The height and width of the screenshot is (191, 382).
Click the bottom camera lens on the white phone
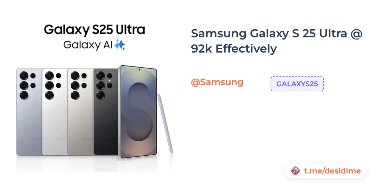49,95
